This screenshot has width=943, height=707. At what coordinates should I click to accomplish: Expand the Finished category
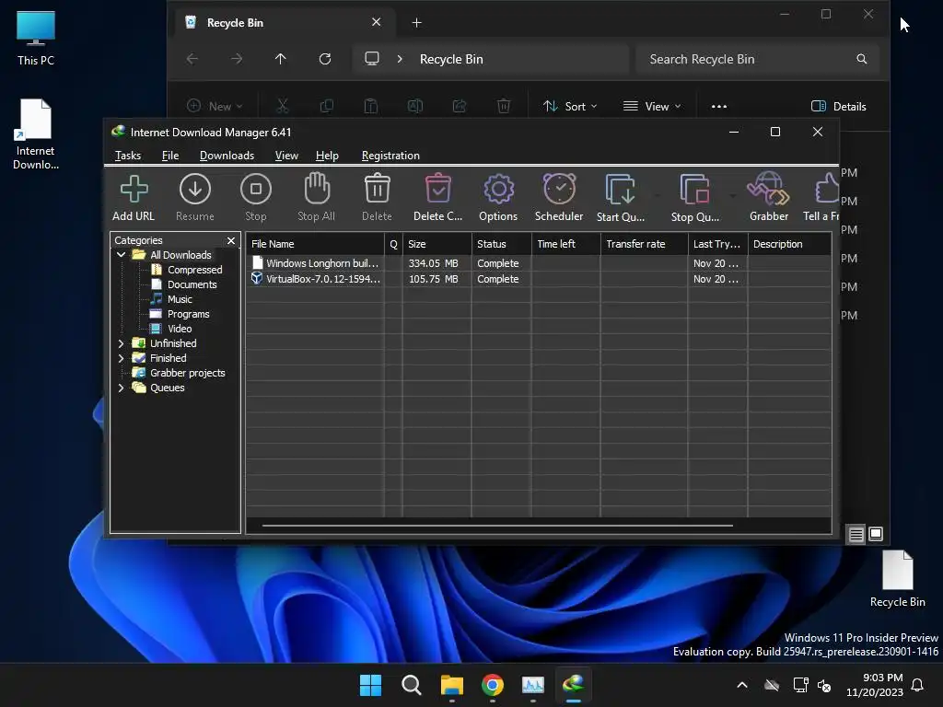121,358
